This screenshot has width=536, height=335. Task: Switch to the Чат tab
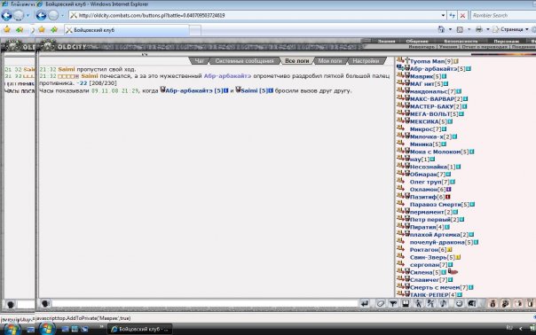tap(200, 61)
